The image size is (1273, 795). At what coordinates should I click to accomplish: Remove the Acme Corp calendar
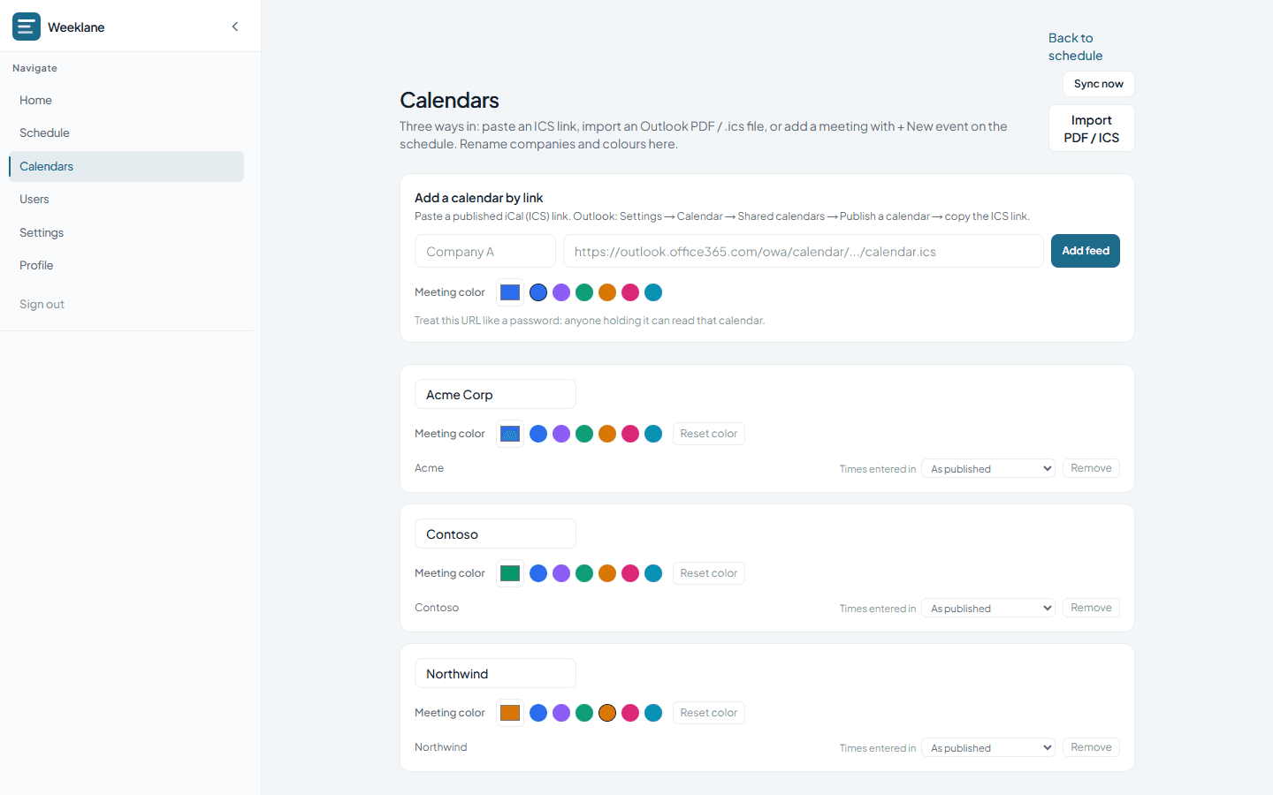coord(1091,468)
